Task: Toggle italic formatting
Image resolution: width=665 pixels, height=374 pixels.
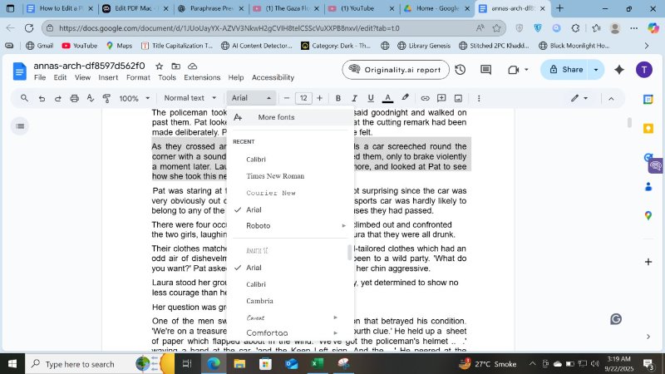Action: pos(355,98)
